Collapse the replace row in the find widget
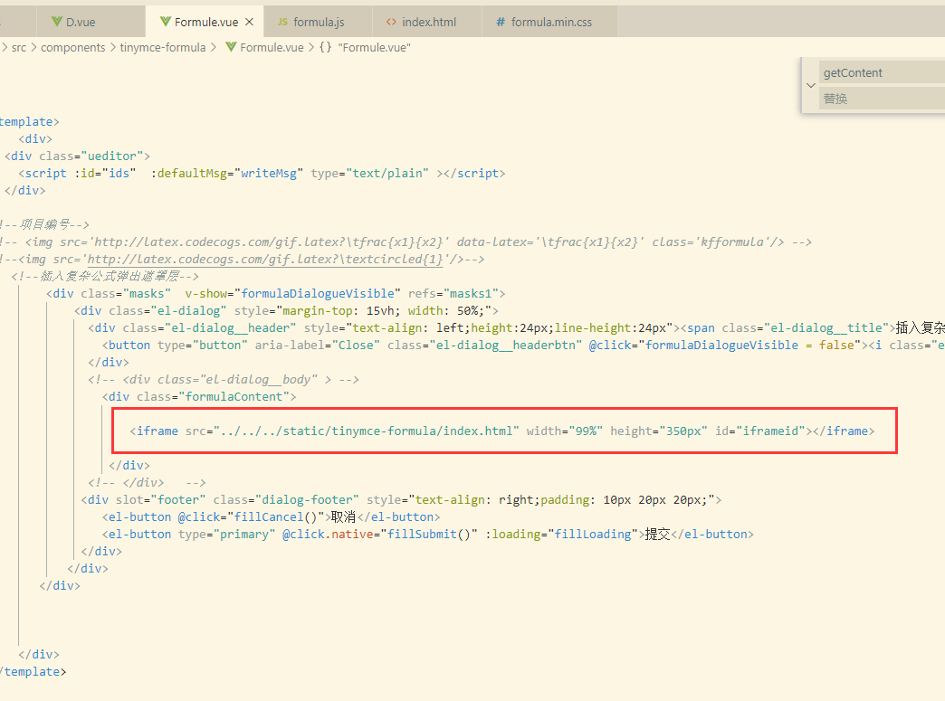 811,85
